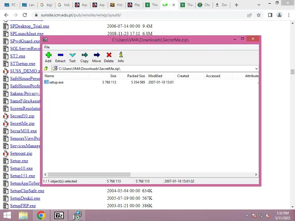
Task: Open SetupClipSafe.exe link
Action: 27,191
